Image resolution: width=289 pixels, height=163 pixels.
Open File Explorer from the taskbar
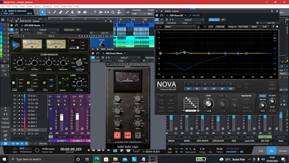pyautogui.click(x=115, y=159)
